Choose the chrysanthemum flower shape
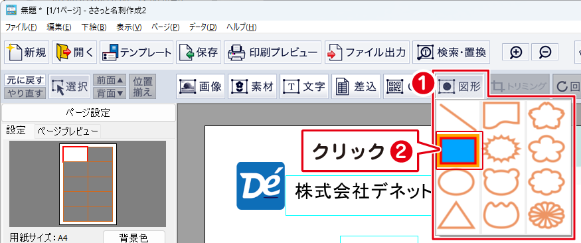581x243 pixels. point(547,217)
